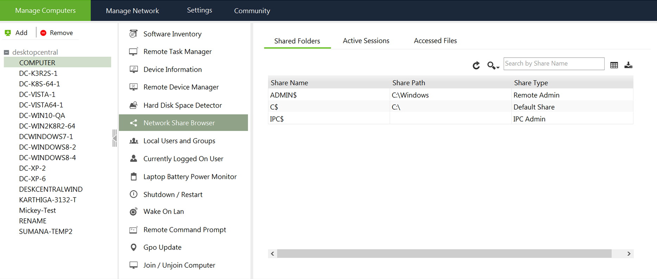Open the Accessed Files tab
This screenshot has height=279, width=657.
[x=435, y=41]
